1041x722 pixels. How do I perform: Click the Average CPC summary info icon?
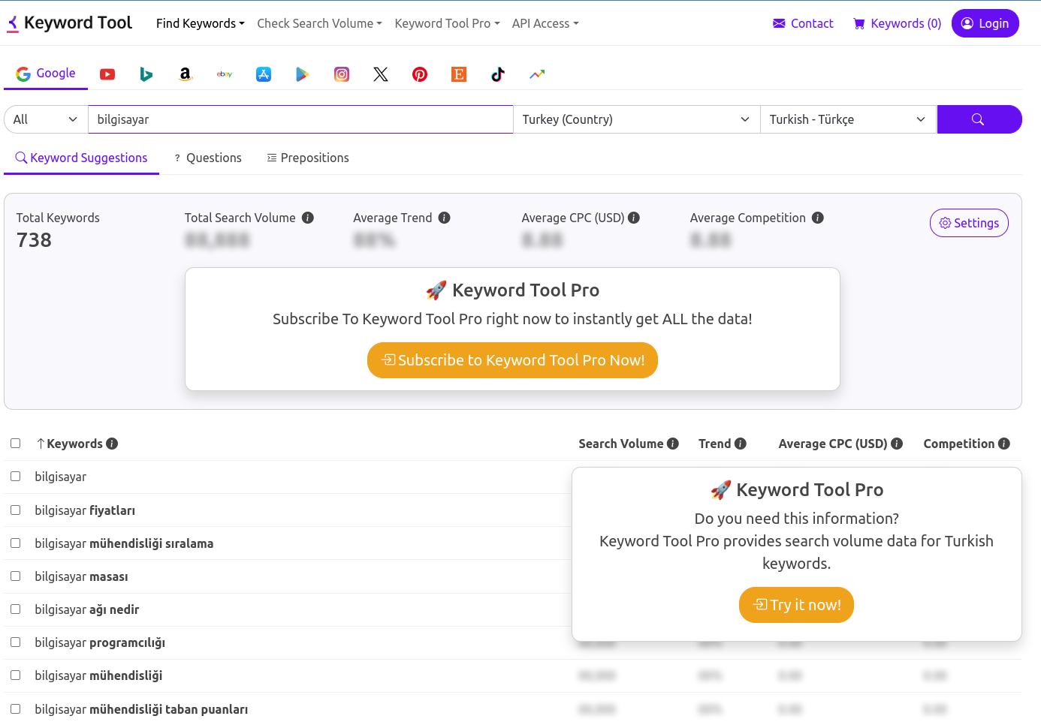(634, 218)
